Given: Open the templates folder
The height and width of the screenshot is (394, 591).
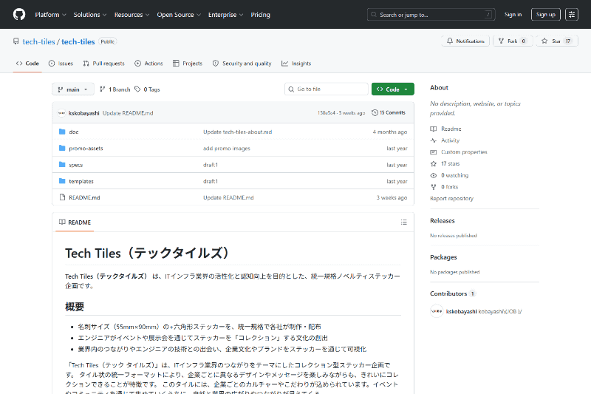Looking at the screenshot, I should point(81,181).
